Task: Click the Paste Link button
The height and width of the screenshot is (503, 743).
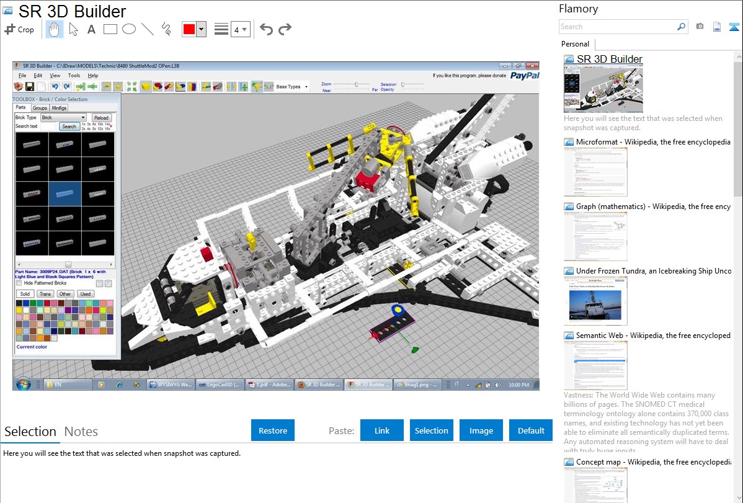Action: pos(382,430)
